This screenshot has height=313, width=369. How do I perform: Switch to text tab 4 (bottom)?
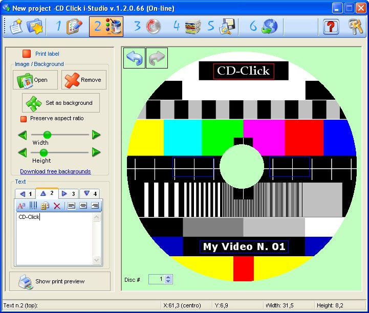(90, 193)
